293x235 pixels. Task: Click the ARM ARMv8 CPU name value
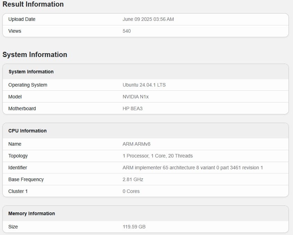(x=136, y=144)
